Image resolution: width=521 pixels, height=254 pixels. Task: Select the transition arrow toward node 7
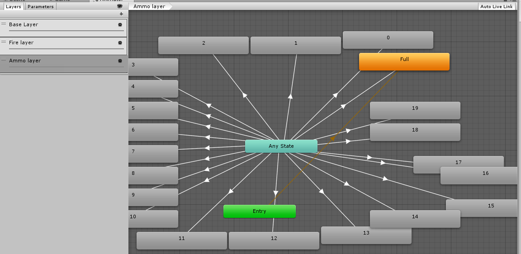click(x=207, y=148)
